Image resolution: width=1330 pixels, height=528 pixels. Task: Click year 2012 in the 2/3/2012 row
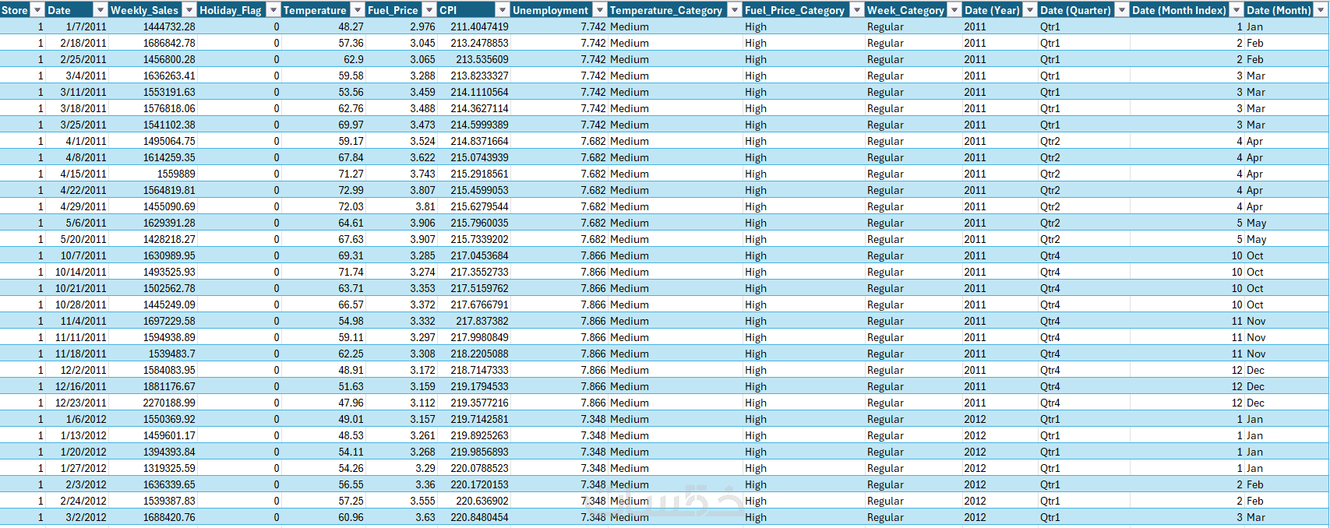click(x=975, y=484)
